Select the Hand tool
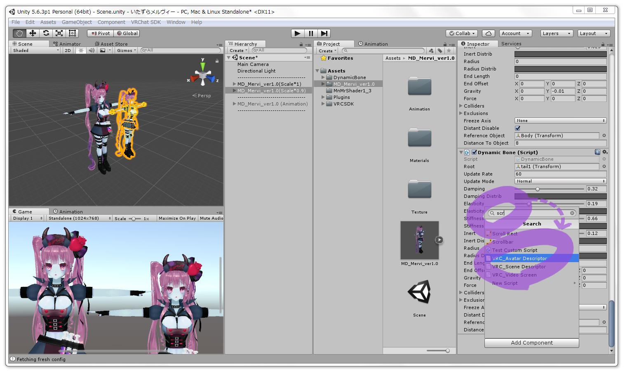The width and height of the screenshot is (625, 373). point(19,33)
